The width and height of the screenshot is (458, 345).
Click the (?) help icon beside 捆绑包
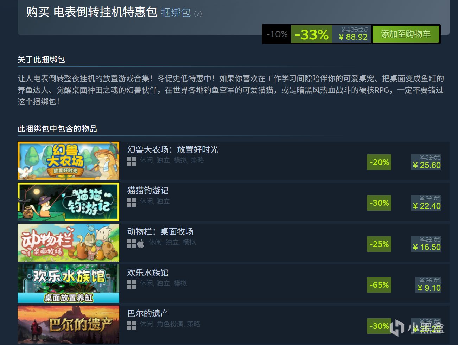coord(198,14)
